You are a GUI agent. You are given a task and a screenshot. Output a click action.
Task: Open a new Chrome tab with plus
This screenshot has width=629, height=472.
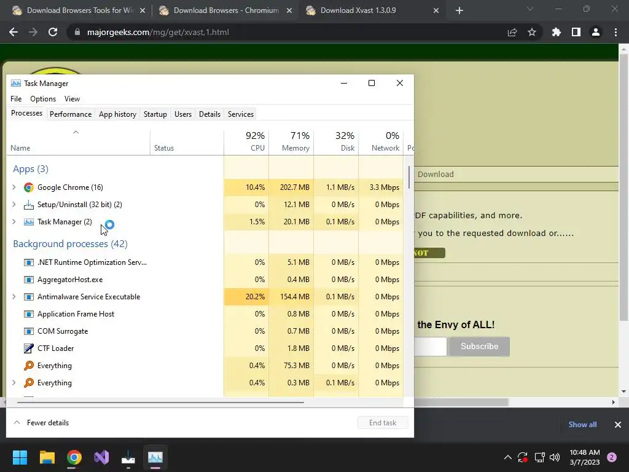459,10
